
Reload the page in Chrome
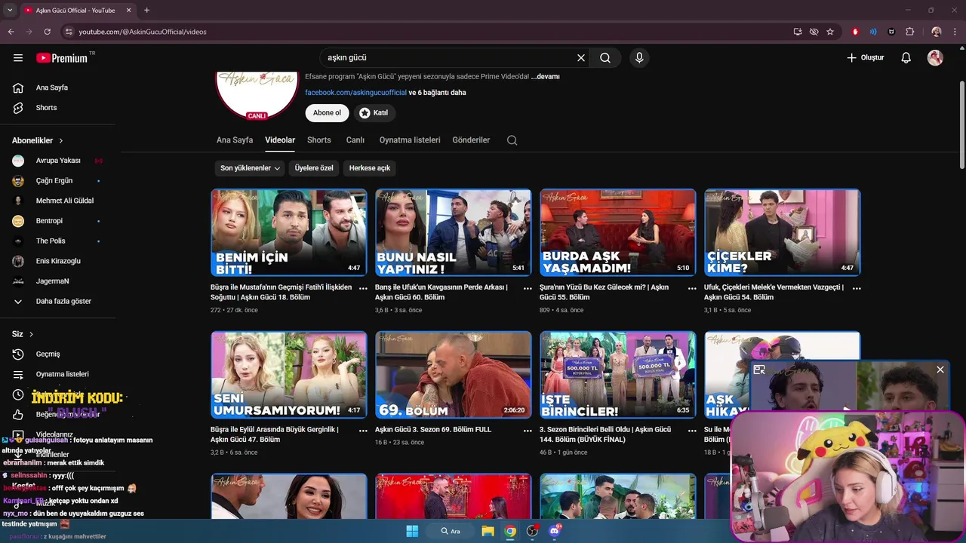click(x=47, y=32)
